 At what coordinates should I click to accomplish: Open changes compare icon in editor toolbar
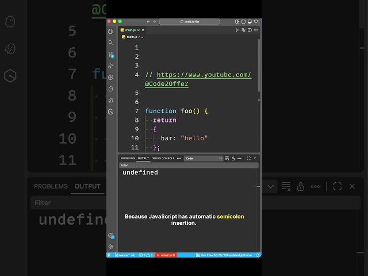coord(243,30)
